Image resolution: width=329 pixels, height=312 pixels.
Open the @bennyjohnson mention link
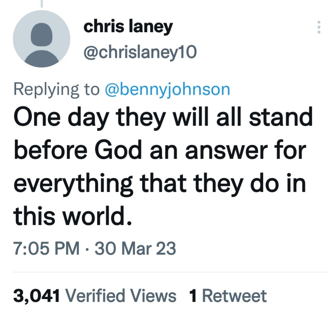(x=168, y=90)
